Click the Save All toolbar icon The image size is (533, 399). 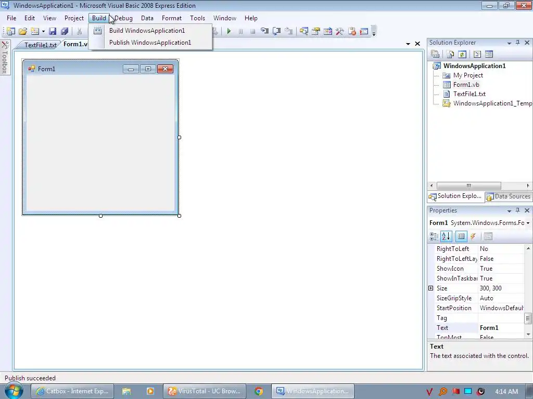pos(65,31)
